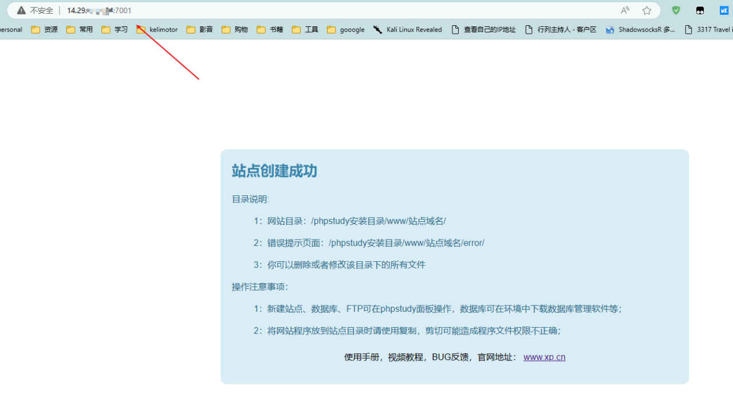The height and width of the screenshot is (404, 733).
Task: Click the Kali Linux Revealed bookmark icon
Action: [x=378, y=29]
